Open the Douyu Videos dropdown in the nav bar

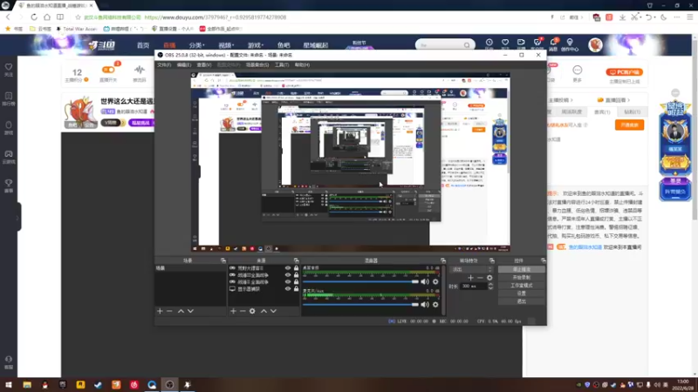point(226,45)
